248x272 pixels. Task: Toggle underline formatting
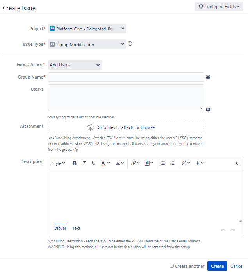point(94,163)
